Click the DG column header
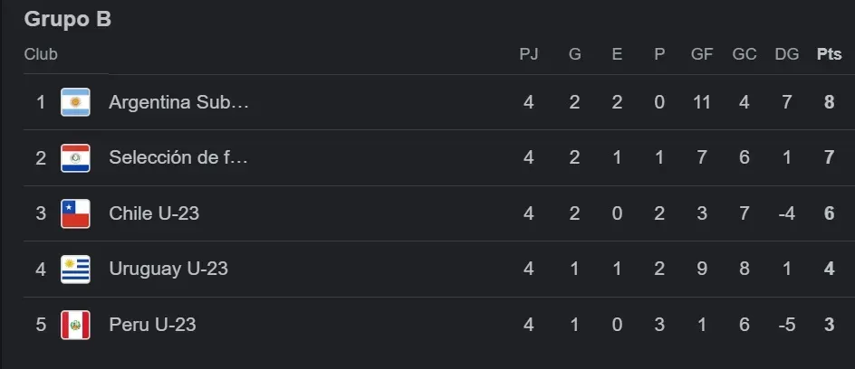This screenshot has width=855, height=369. (787, 54)
